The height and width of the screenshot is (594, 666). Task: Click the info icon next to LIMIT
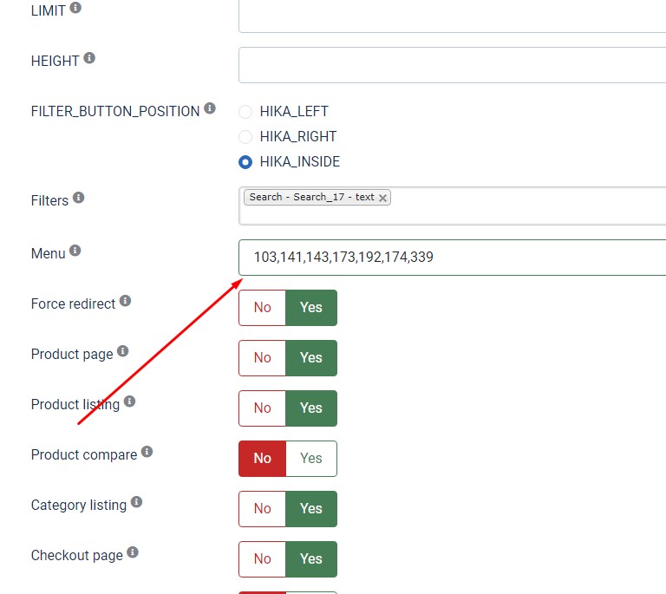[x=75, y=8]
